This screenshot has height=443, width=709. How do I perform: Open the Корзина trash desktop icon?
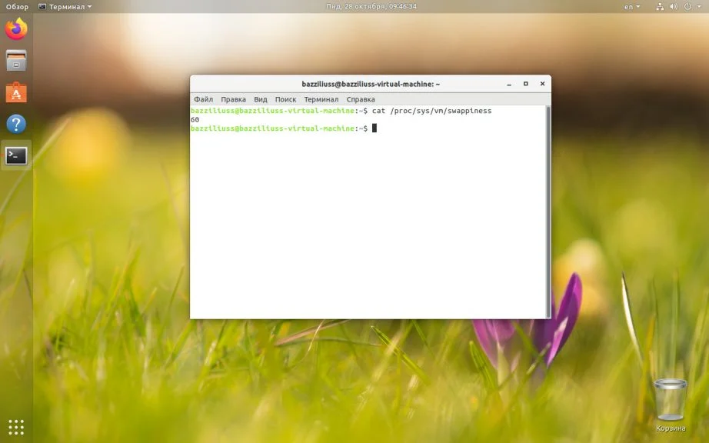click(x=670, y=405)
